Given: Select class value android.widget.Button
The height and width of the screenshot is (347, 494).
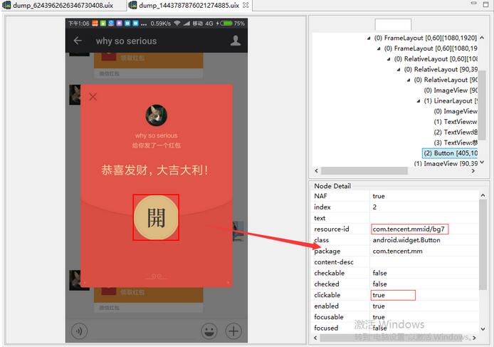Looking at the screenshot, I should coord(406,240).
